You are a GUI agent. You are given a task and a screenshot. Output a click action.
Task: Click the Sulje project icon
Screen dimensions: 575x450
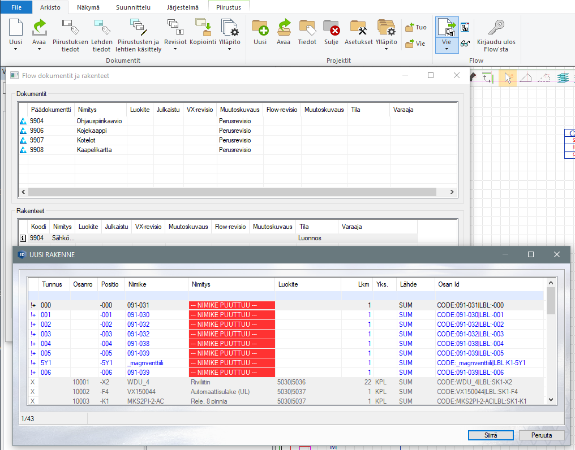(331, 28)
